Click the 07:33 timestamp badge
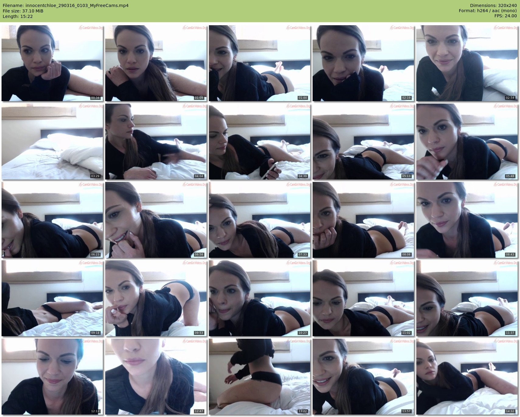Image resolution: width=520 pixels, height=417 pixels. pyautogui.click(x=303, y=255)
